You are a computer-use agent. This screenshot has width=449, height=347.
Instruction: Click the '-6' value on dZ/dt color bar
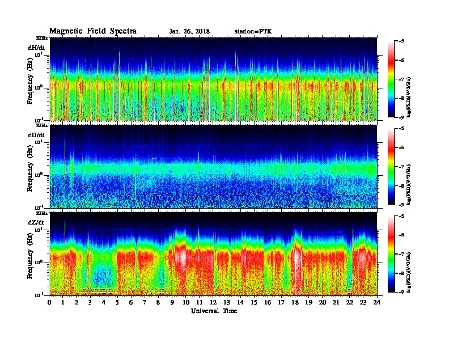click(401, 235)
